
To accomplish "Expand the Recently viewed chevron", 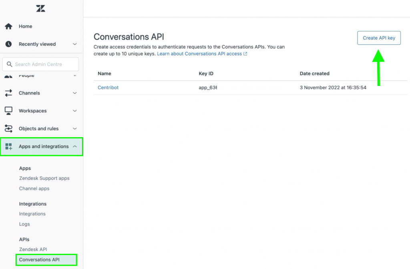I will (x=74, y=44).
